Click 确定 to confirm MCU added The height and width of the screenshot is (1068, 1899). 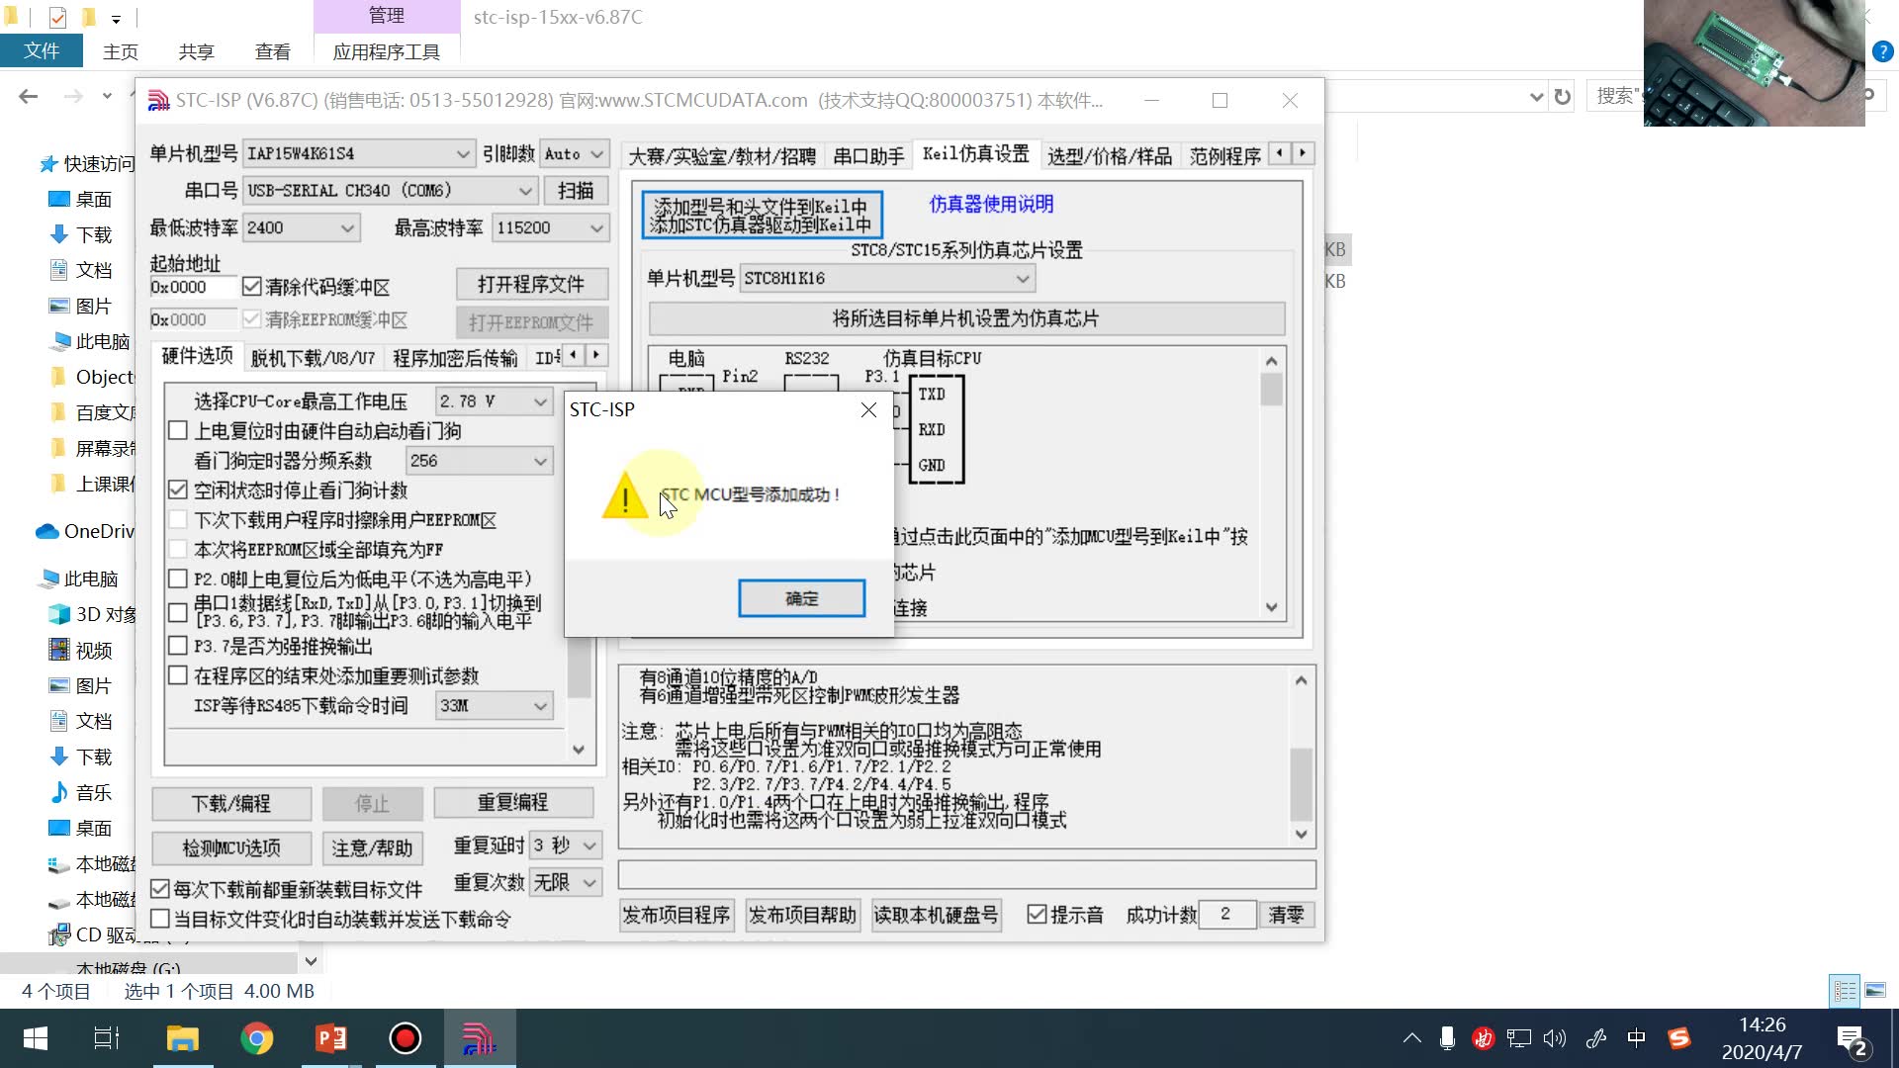[x=801, y=598]
